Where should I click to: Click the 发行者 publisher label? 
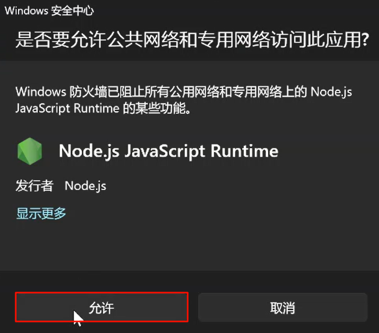click(x=35, y=186)
